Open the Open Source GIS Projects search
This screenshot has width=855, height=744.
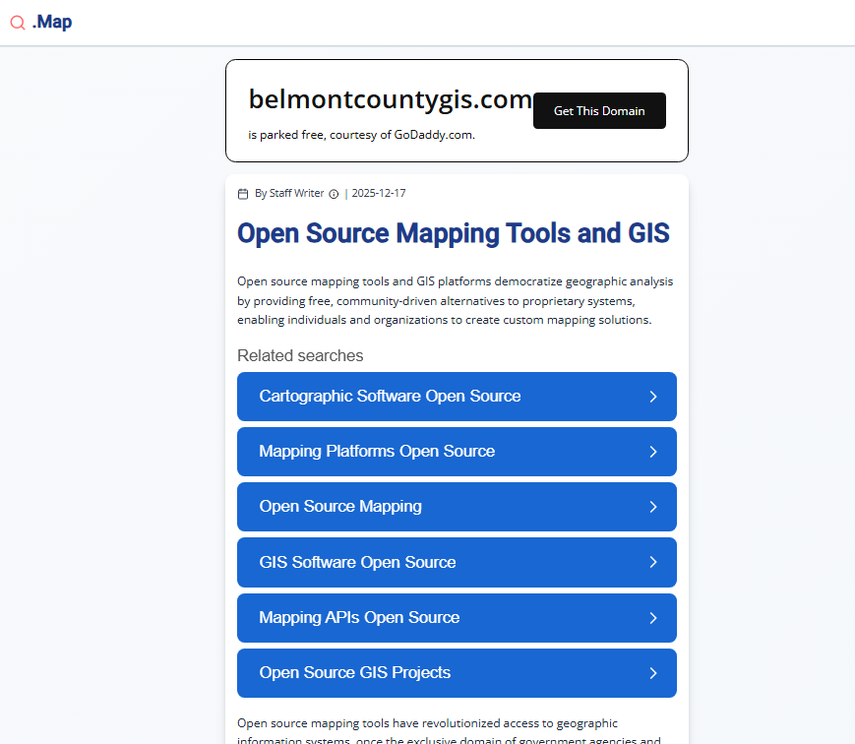pos(354,673)
